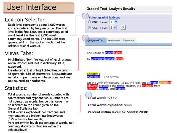Click the yellow highlighted word Chapter

pyautogui.click(x=92, y=74)
